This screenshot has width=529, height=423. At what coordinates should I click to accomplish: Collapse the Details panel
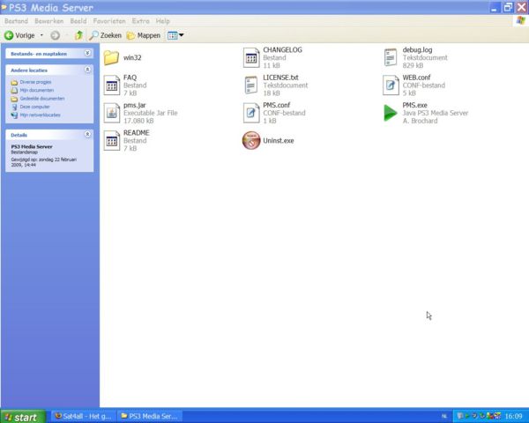[x=87, y=134]
